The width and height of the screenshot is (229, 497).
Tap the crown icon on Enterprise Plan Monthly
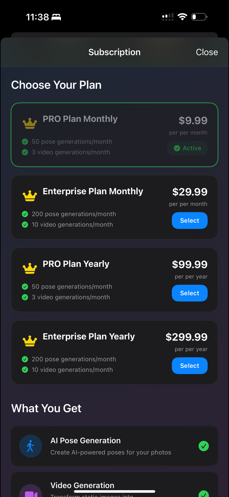30,196
